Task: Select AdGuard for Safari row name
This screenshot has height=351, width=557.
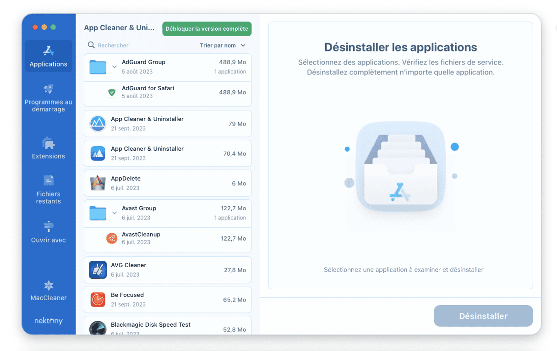Action: tap(148, 88)
